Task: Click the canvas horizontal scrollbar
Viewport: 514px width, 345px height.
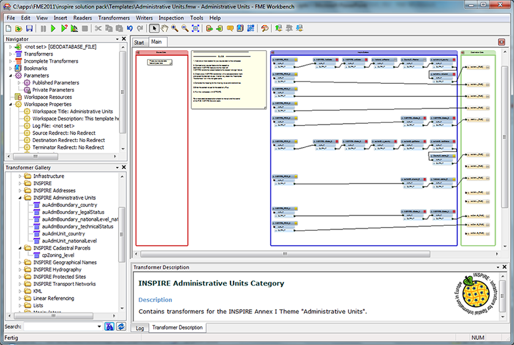Action: (x=285, y=254)
